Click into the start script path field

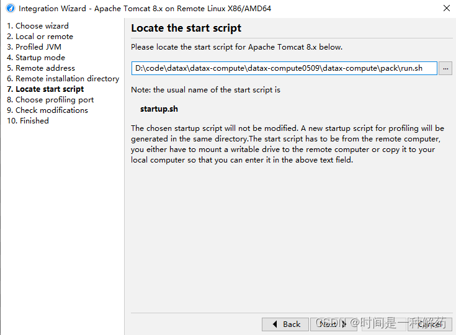(284, 68)
